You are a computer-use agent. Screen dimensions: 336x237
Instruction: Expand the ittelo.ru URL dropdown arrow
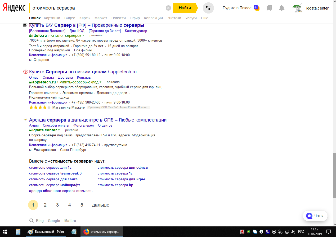[83, 35]
